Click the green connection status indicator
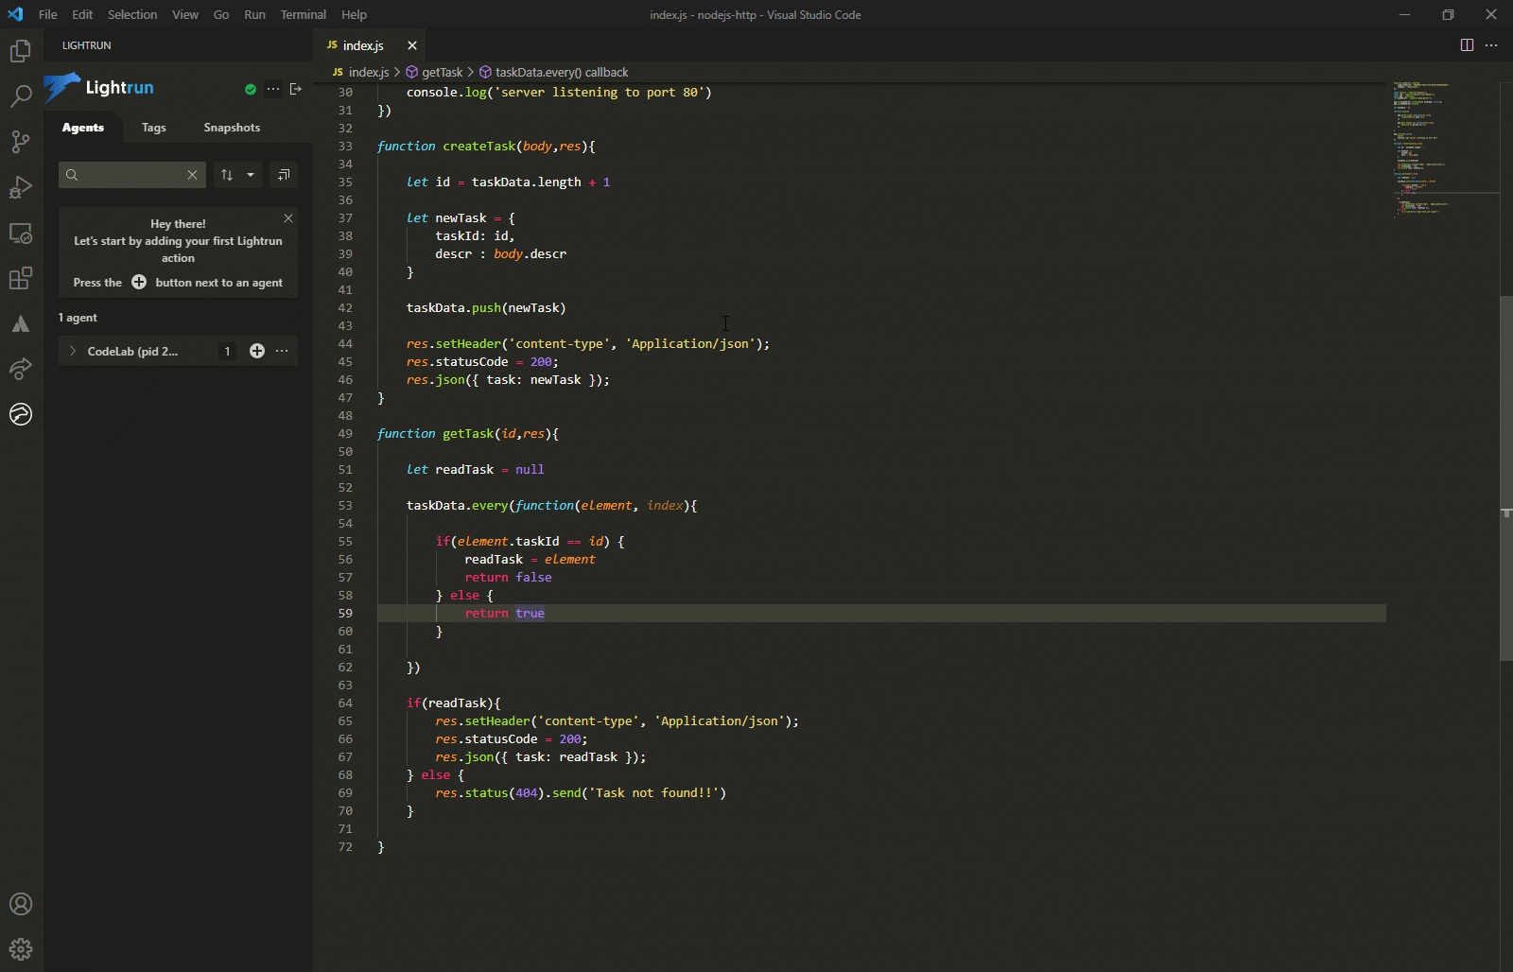 [x=251, y=89]
